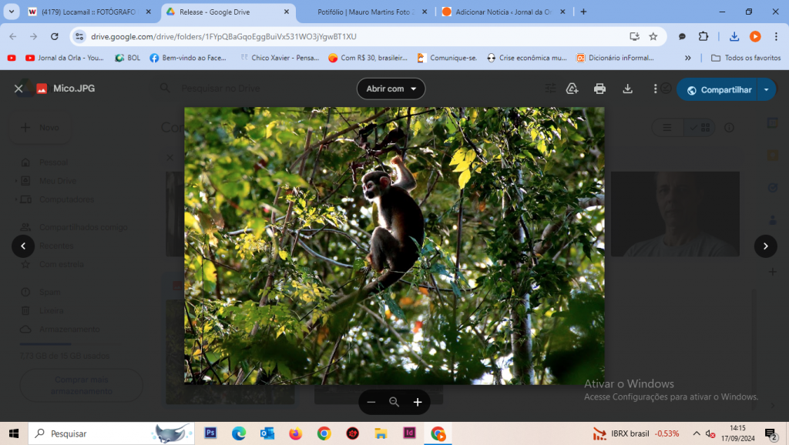
Task: Zoom in with the plus button
Action: [418, 402]
